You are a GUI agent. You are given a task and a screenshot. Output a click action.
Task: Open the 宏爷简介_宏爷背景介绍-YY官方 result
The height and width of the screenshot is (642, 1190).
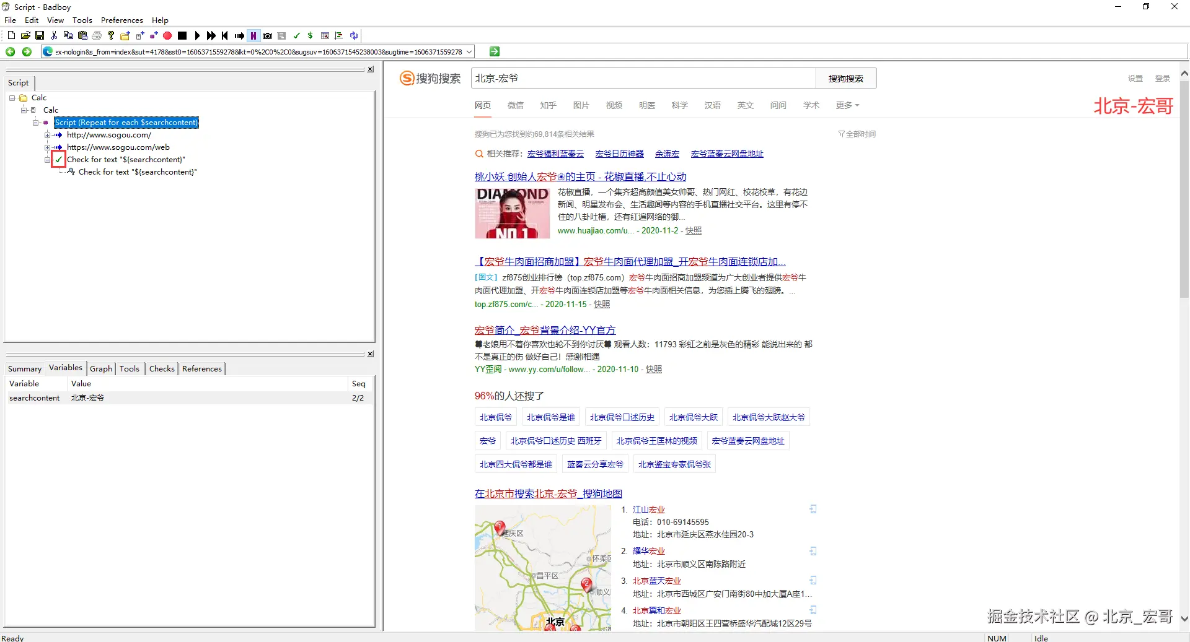click(x=545, y=331)
